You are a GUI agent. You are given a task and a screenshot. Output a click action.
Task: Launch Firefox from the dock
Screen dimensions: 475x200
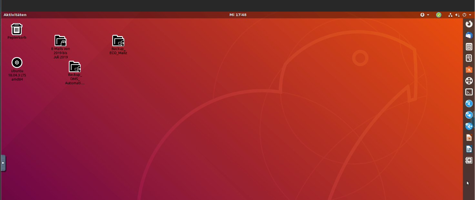tap(469, 24)
